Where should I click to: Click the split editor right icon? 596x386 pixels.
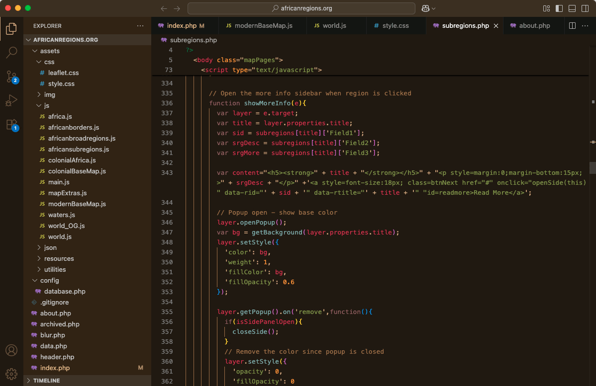(572, 26)
